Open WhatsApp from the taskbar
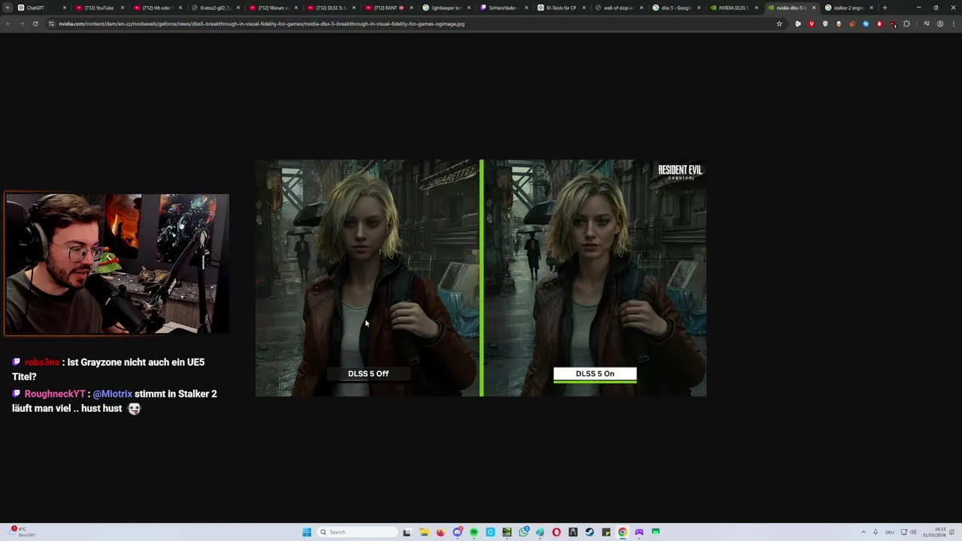Viewport: 962px width, 541px height. pyautogui.click(x=524, y=532)
